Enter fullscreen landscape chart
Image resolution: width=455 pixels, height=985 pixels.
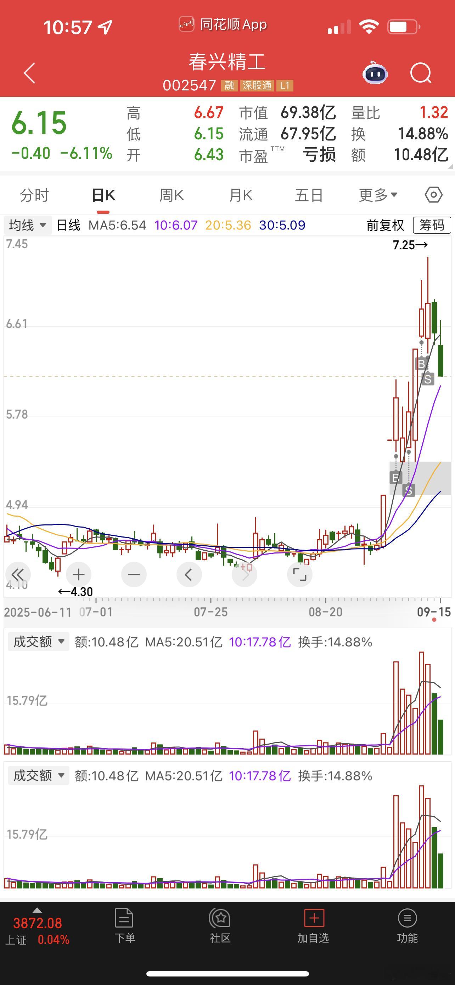pyautogui.click(x=300, y=574)
